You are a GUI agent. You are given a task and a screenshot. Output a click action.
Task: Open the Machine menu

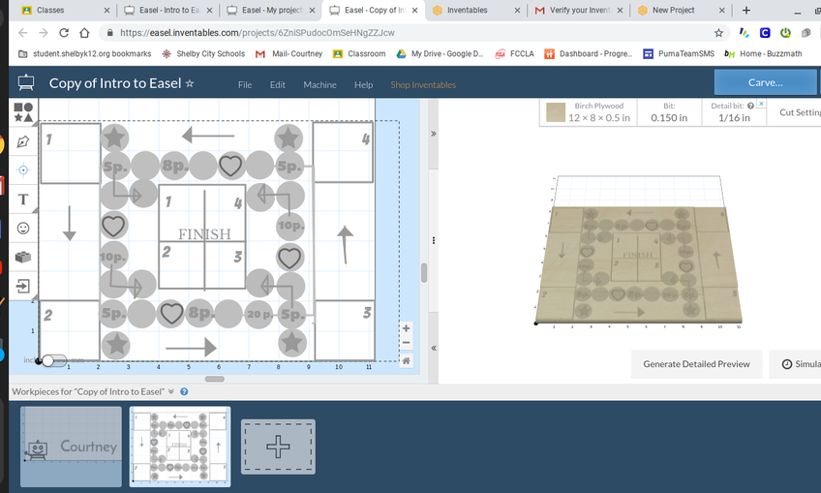coord(319,84)
